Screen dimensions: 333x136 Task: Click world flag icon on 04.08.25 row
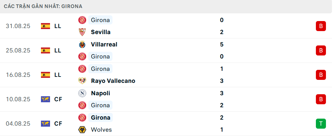[x=45, y=124]
